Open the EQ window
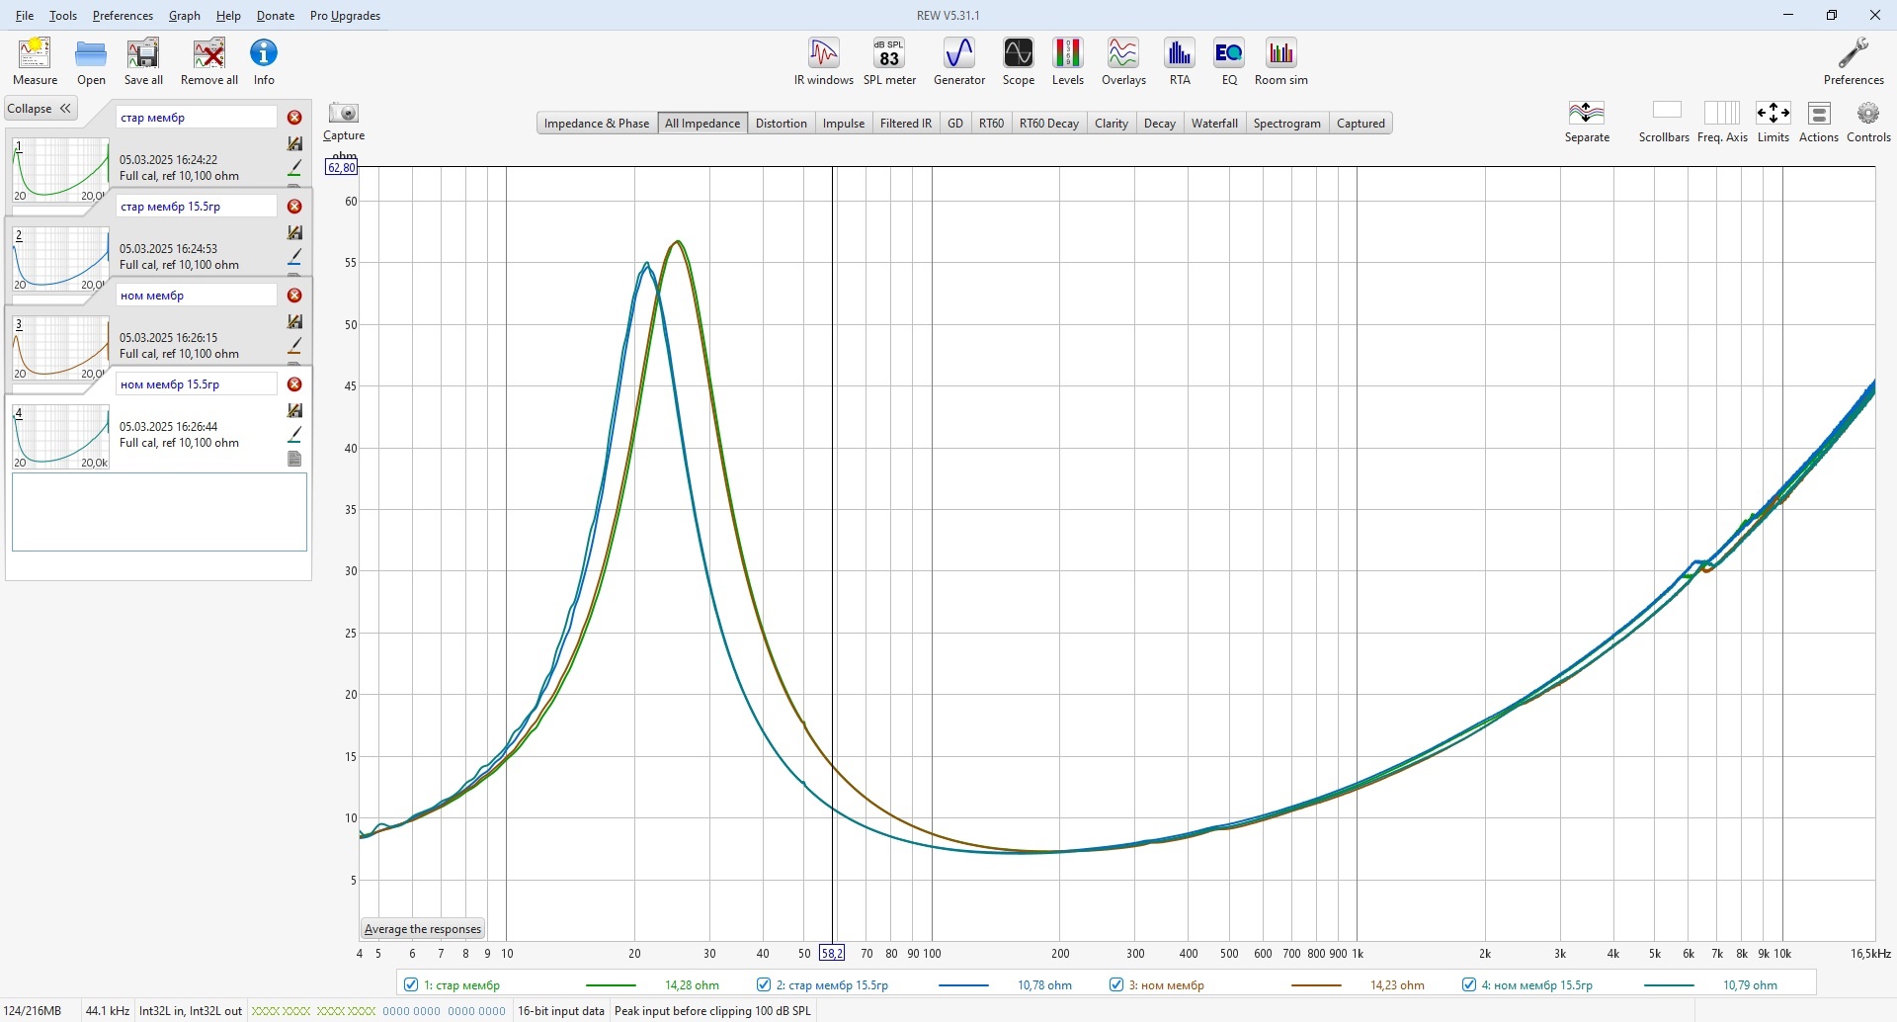 [x=1229, y=61]
